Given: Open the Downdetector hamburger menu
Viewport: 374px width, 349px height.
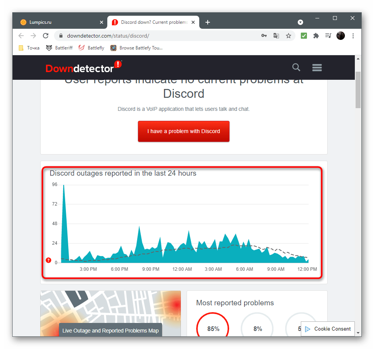Looking at the screenshot, I should (x=317, y=67).
